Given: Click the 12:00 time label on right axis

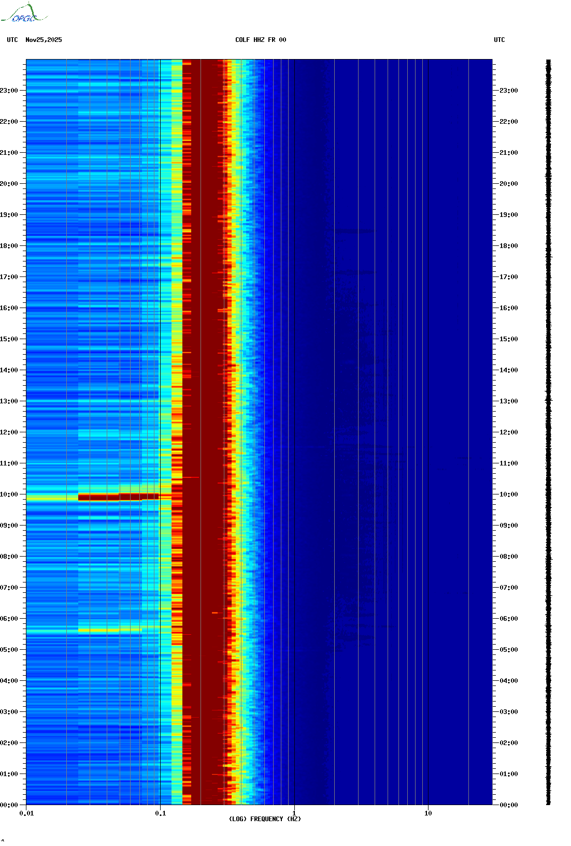Looking at the screenshot, I should [x=508, y=432].
